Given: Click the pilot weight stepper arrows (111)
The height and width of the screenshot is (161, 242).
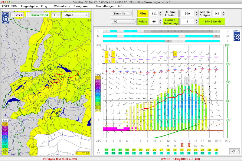Looking at the screenshot, I should [x=161, y=13].
